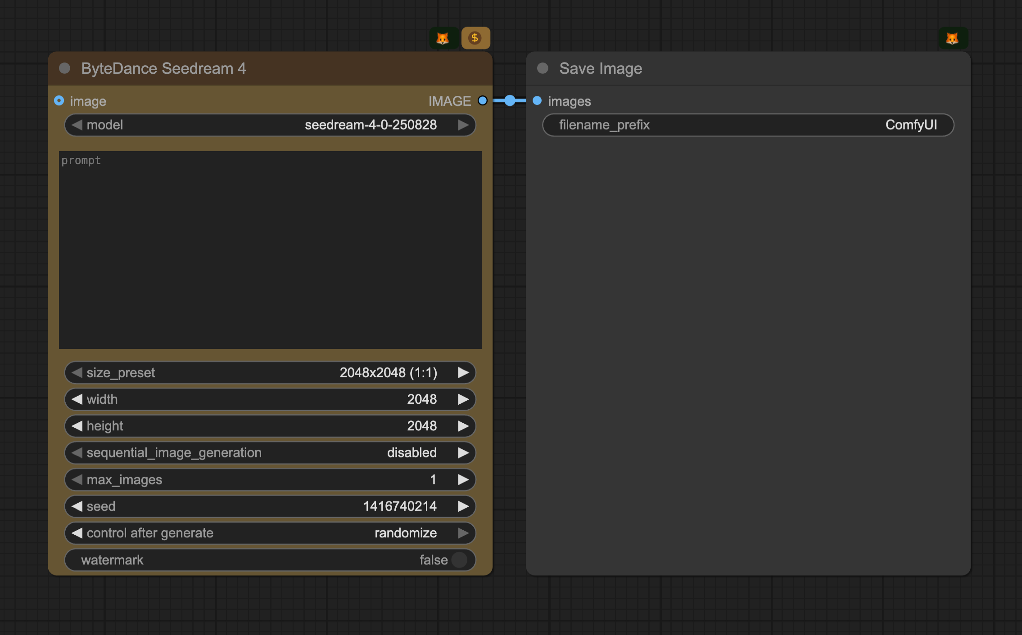This screenshot has width=1022, height=635.
Task: Open the size_preset dropdown
Action: point(270,373)
